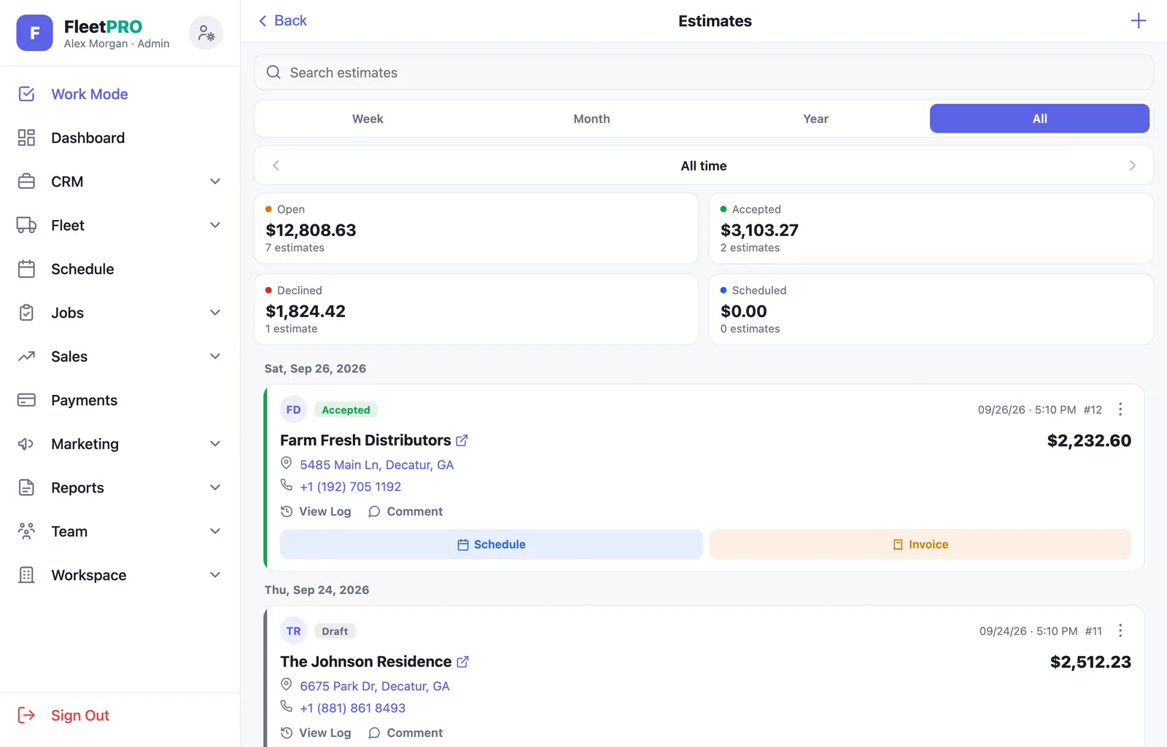Click the search magnifier icon

coord(274,72)
